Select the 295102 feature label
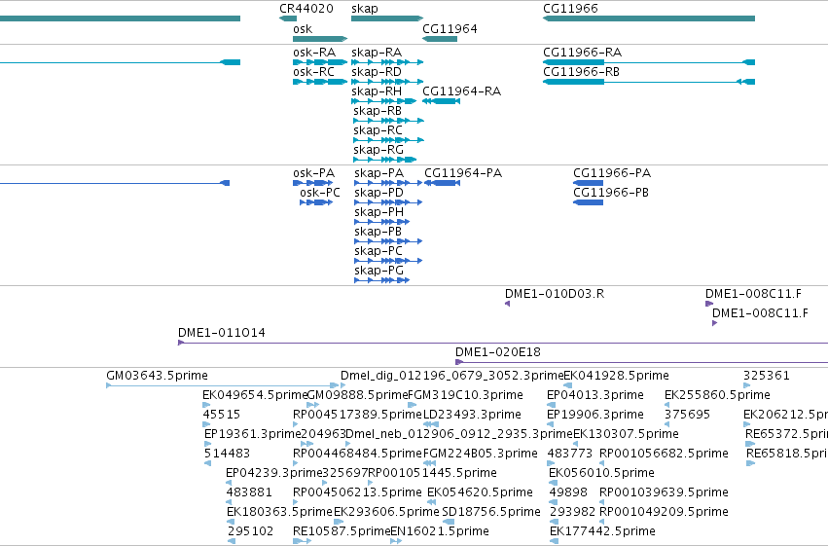 [x=251, y=531]
